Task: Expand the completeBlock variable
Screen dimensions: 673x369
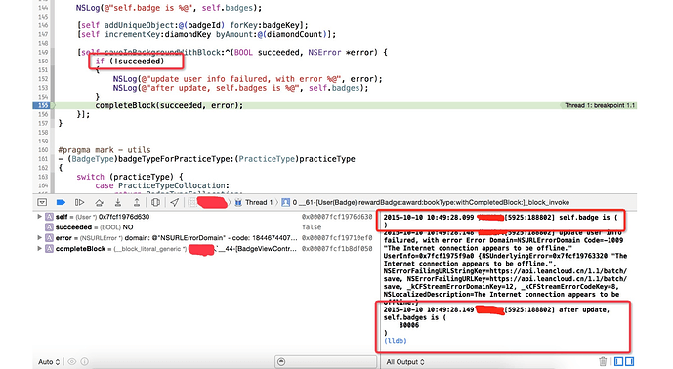Action: click(x=39, y=248)
